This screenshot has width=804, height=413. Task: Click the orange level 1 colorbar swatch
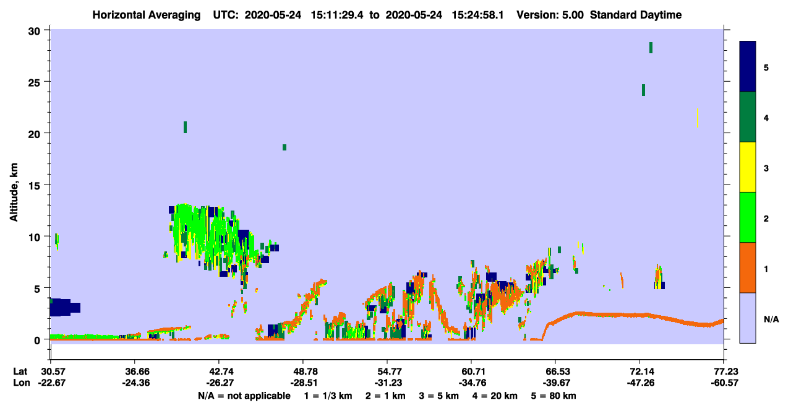click(x=748, y=267)
